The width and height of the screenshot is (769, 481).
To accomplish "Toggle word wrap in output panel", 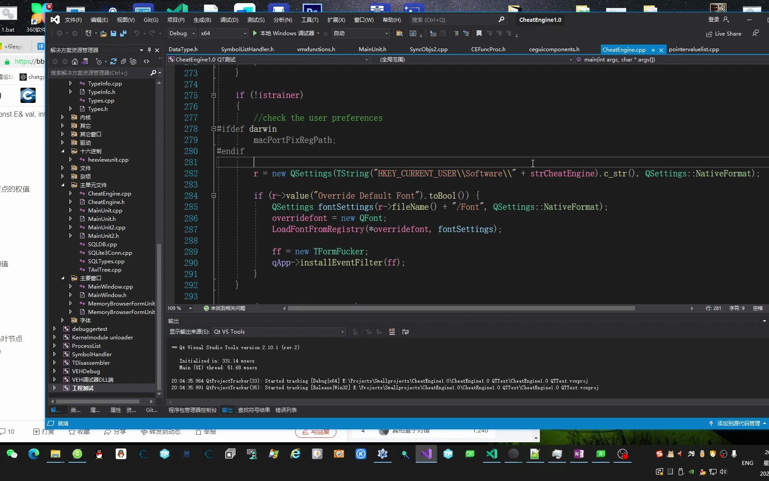I will coord(405,332).
